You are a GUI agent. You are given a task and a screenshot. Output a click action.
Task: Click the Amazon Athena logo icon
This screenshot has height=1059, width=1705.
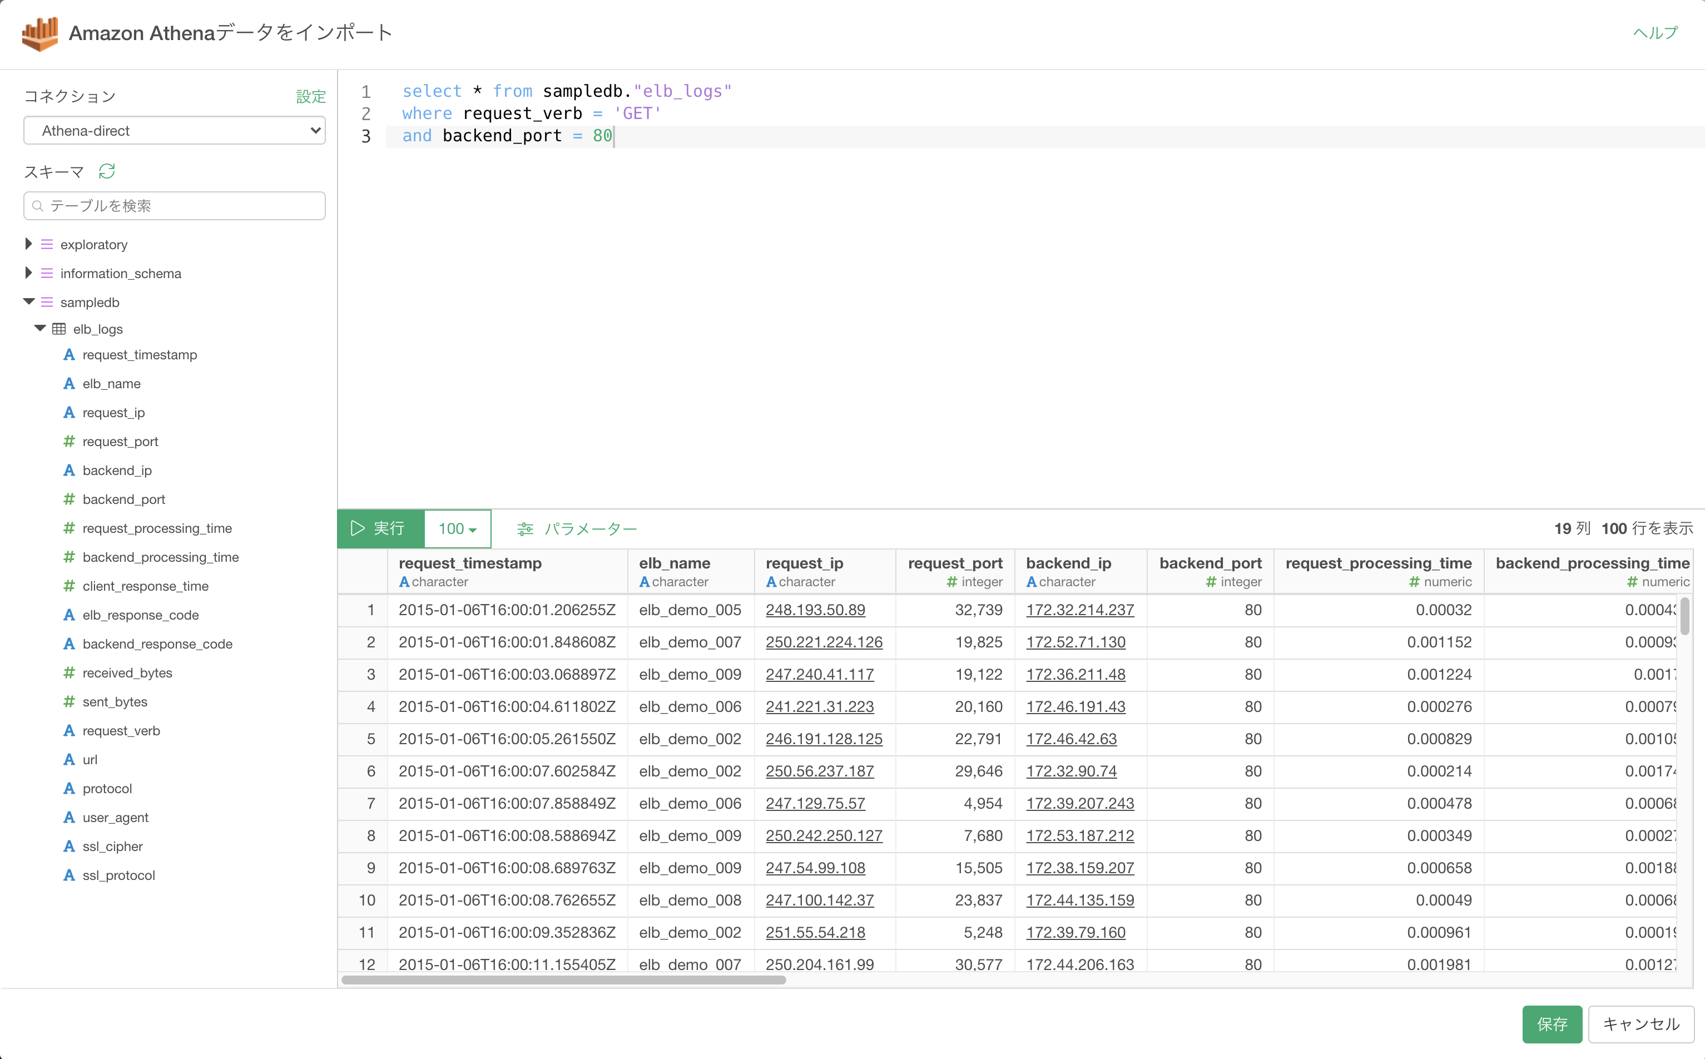[x=40, y=33]
